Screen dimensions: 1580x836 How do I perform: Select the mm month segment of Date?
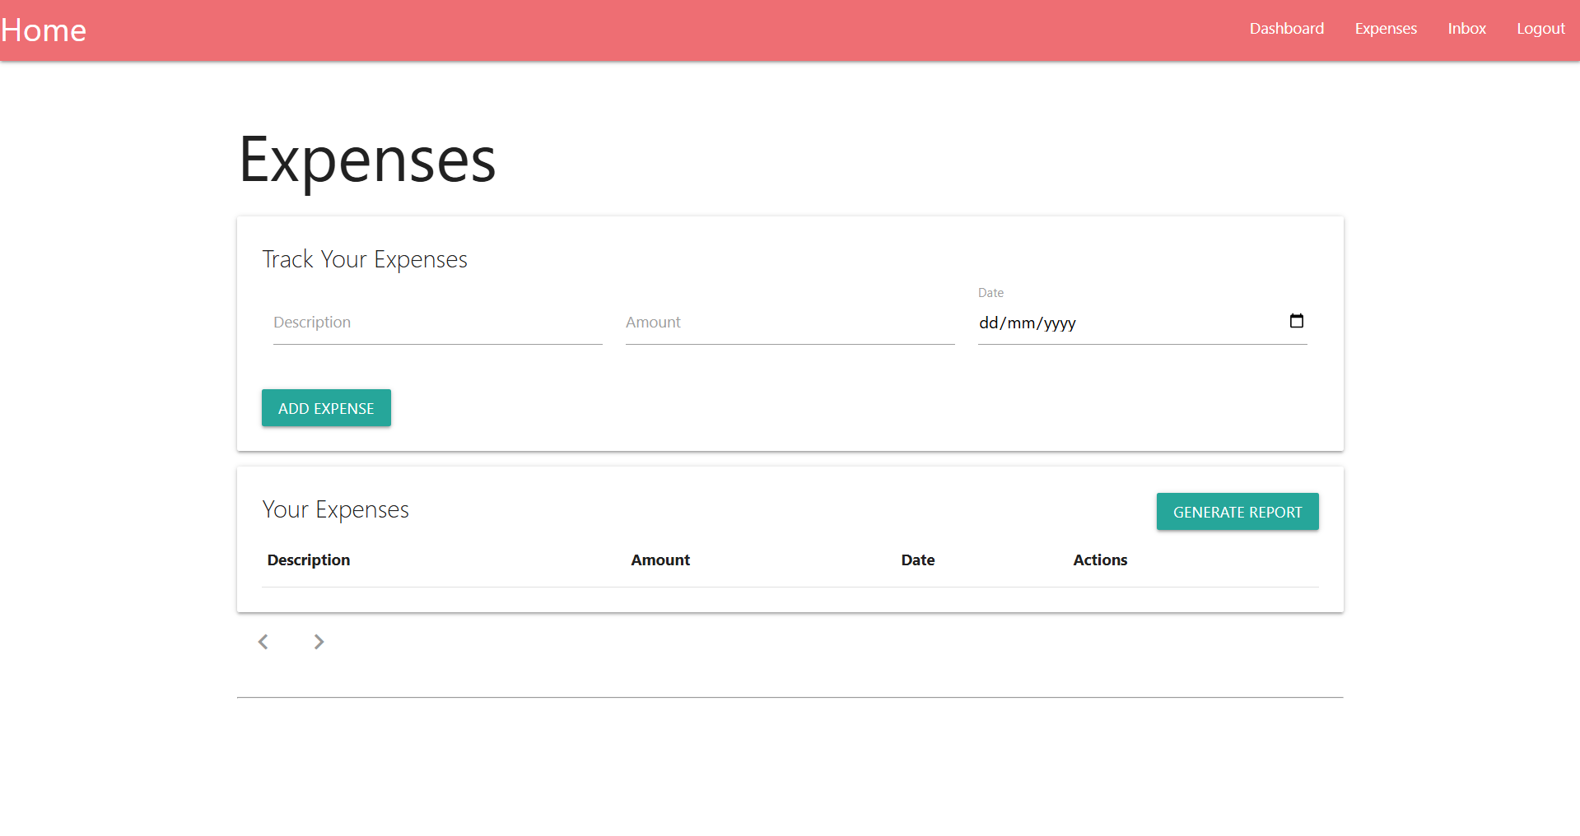tap(1021, 323)
